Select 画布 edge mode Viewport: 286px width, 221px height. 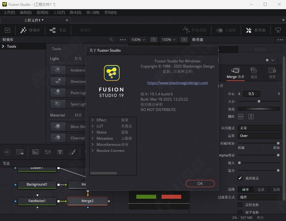click(x=245, y=190)
